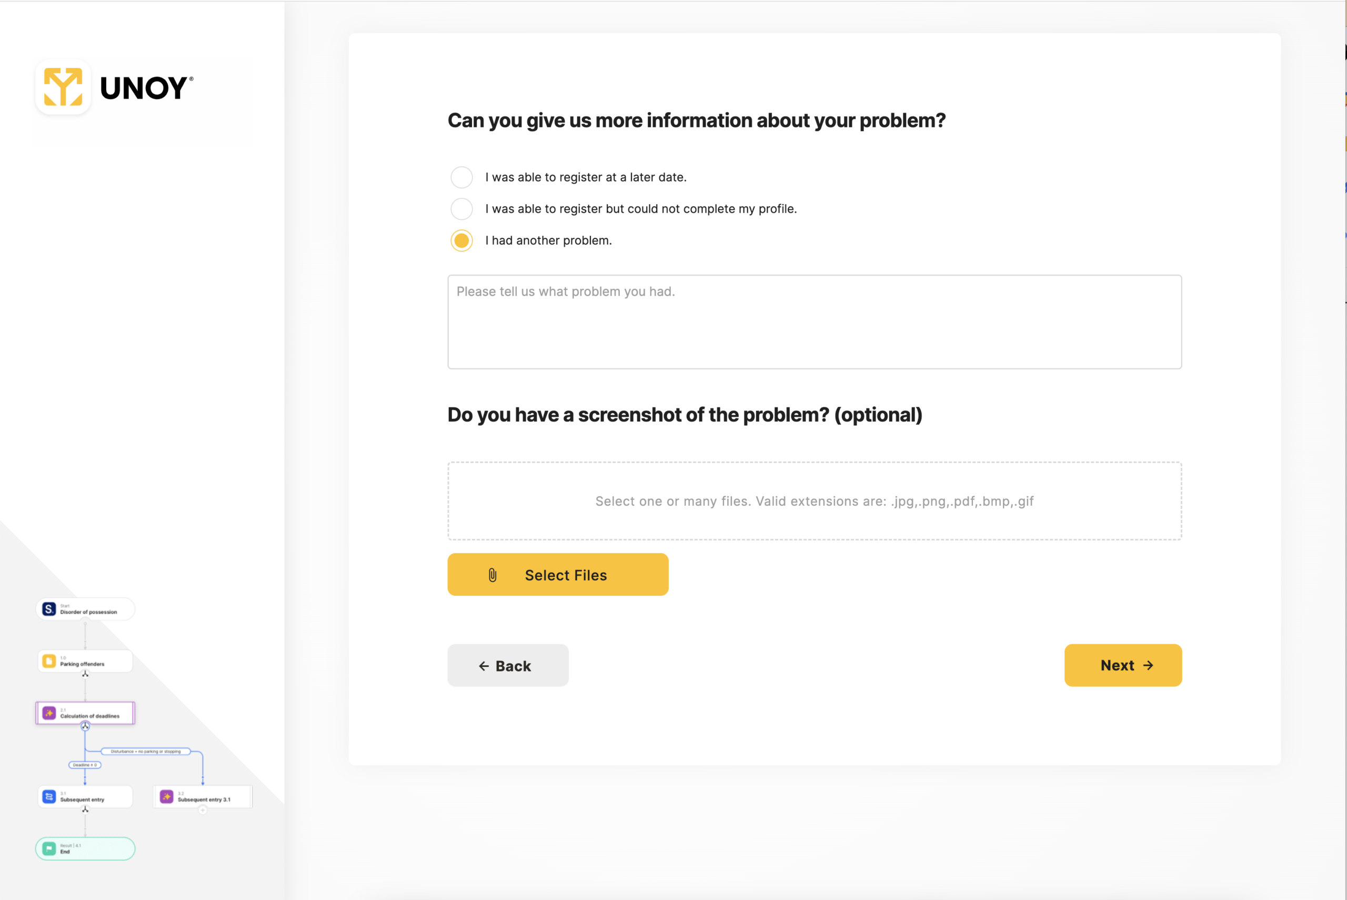Select 'I was able to register at a later date'
This screenshot has width=1347, height=900.
pos(461,177)
